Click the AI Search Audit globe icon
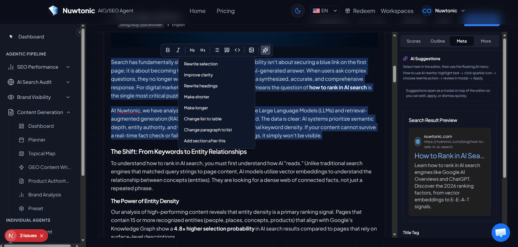 tap(11, 82)
